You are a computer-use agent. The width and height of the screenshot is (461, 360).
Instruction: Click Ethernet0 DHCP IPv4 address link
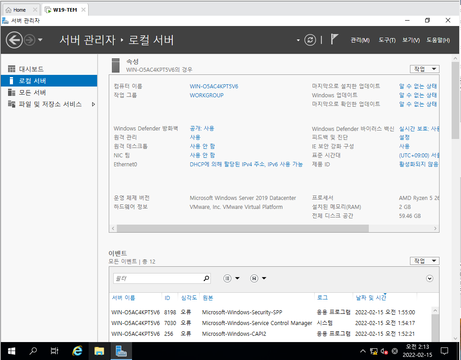(x=246, y=164)
